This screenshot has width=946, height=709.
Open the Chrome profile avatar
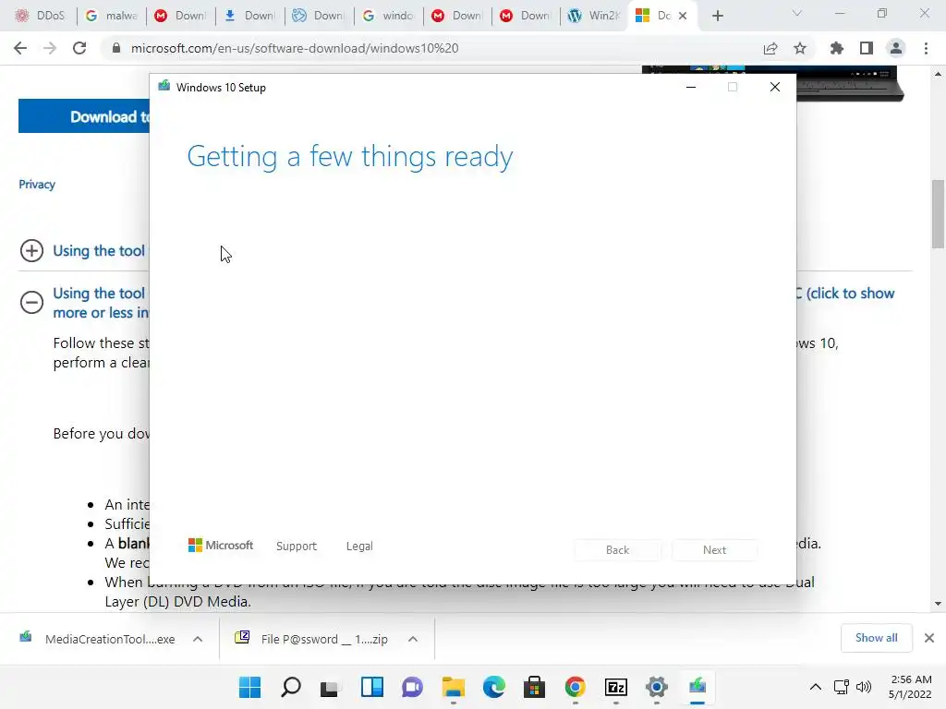click(x=896, y=48)
